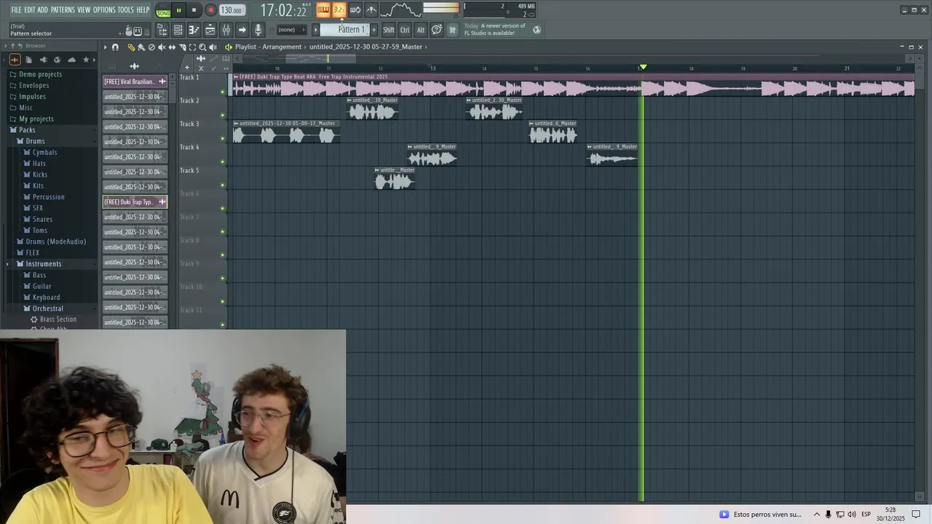The width and height of the screenshot is (932, 524).
Task: Click the playhead marker on the timeline
Action: coord(643,67)
